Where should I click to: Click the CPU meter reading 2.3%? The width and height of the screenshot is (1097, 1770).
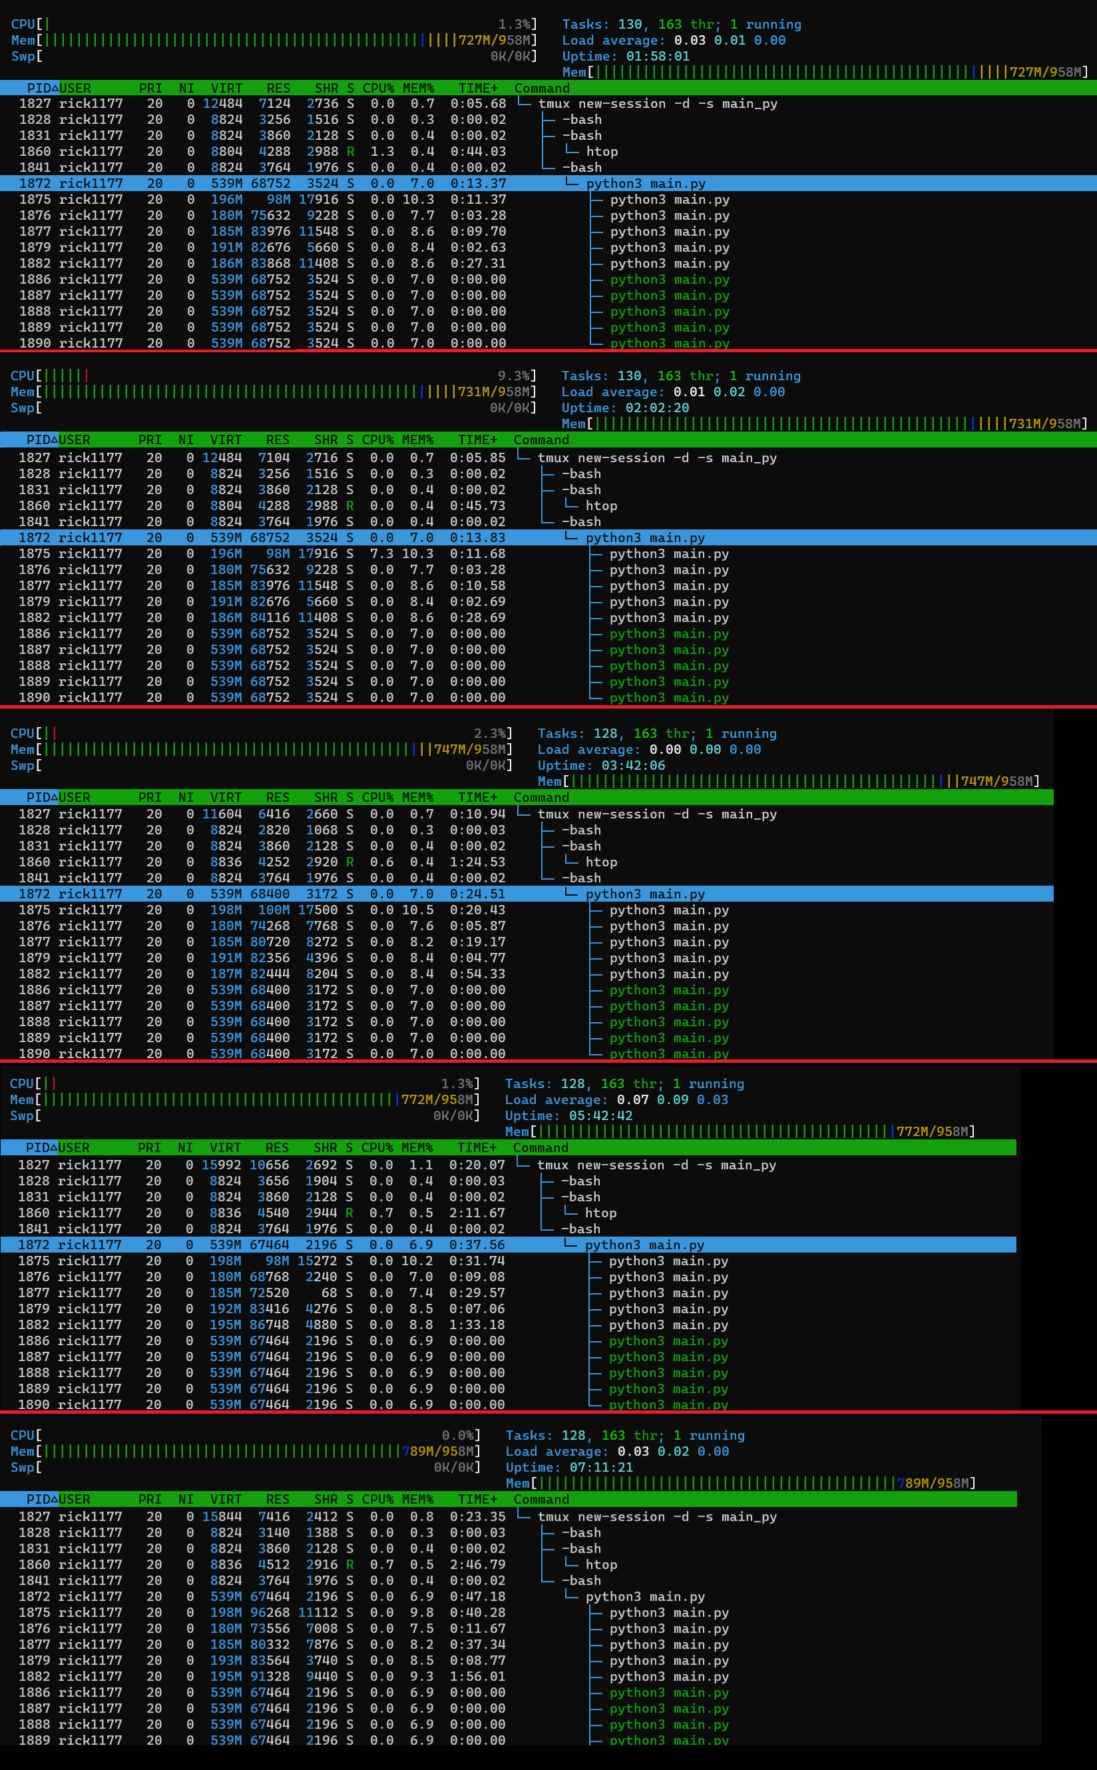coord(491,734)
